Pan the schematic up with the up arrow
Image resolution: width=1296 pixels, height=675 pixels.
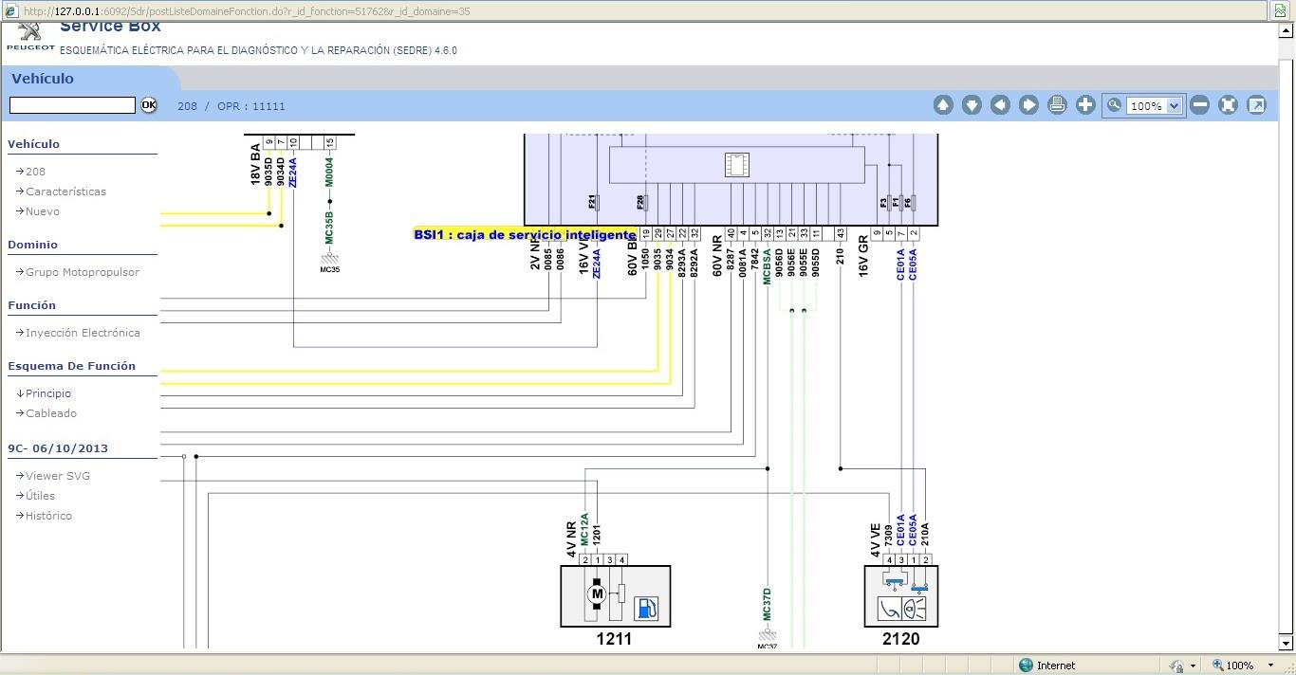(943, 105)
